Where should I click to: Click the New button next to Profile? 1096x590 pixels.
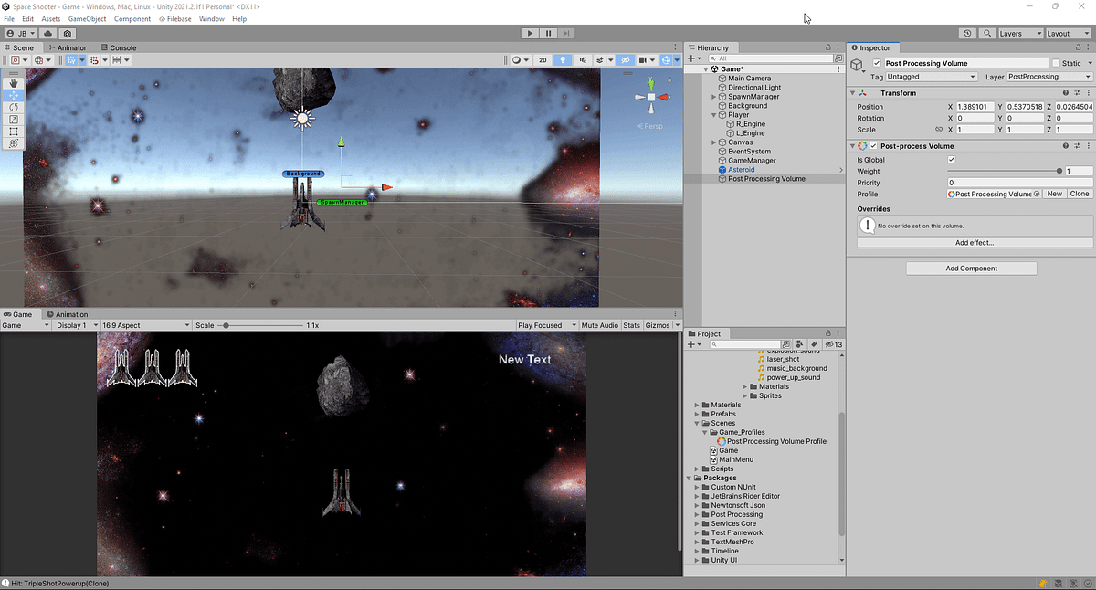coord(1055,193)
